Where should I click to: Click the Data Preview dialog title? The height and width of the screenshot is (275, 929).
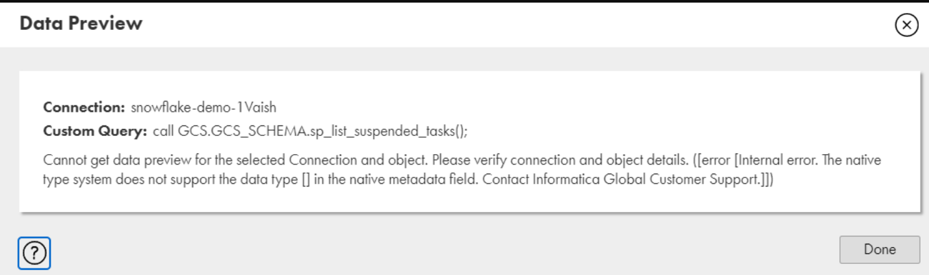click(81, 25)
